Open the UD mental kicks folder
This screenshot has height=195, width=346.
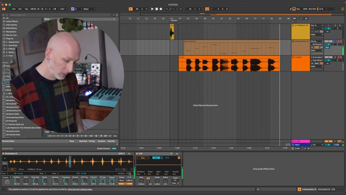13,134
